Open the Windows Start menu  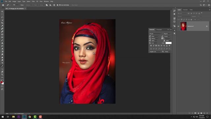[3, 117]
